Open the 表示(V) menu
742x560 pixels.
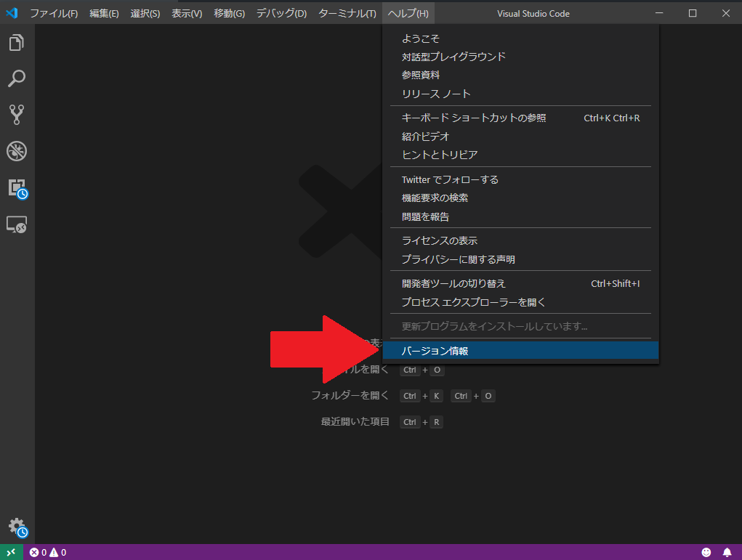(x=187, y=13)
